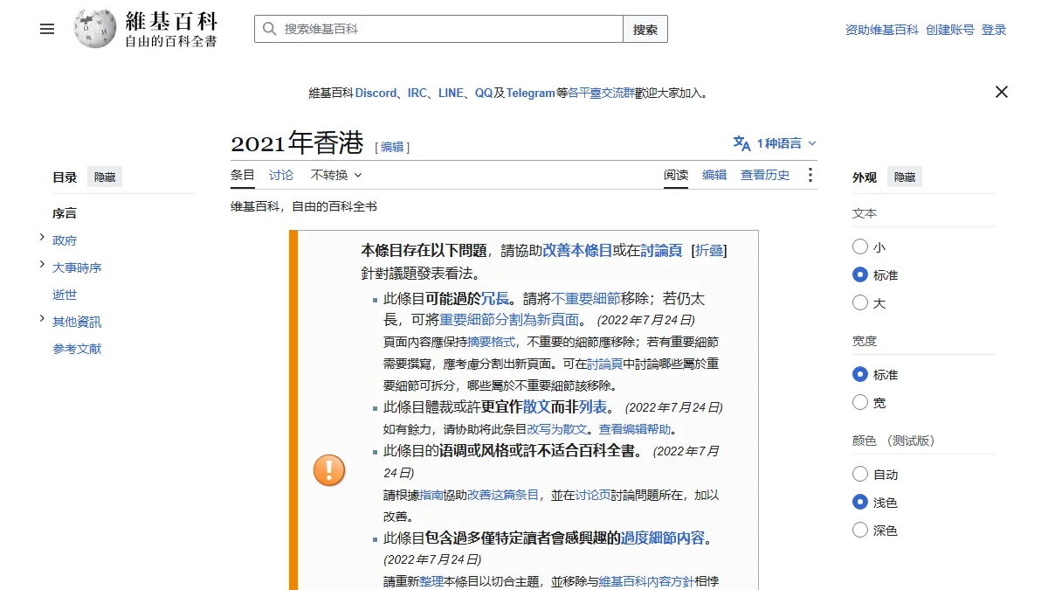Expand the 政府 contents section
Viewport: 1048px width, 590px height.
click(x=42, y=238)
